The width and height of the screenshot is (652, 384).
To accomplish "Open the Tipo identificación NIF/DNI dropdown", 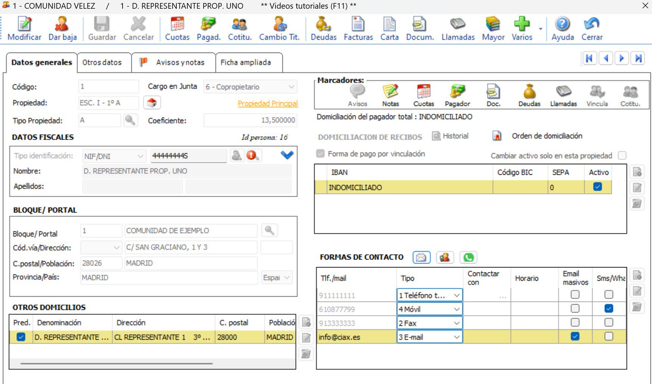I will point(140,156).
